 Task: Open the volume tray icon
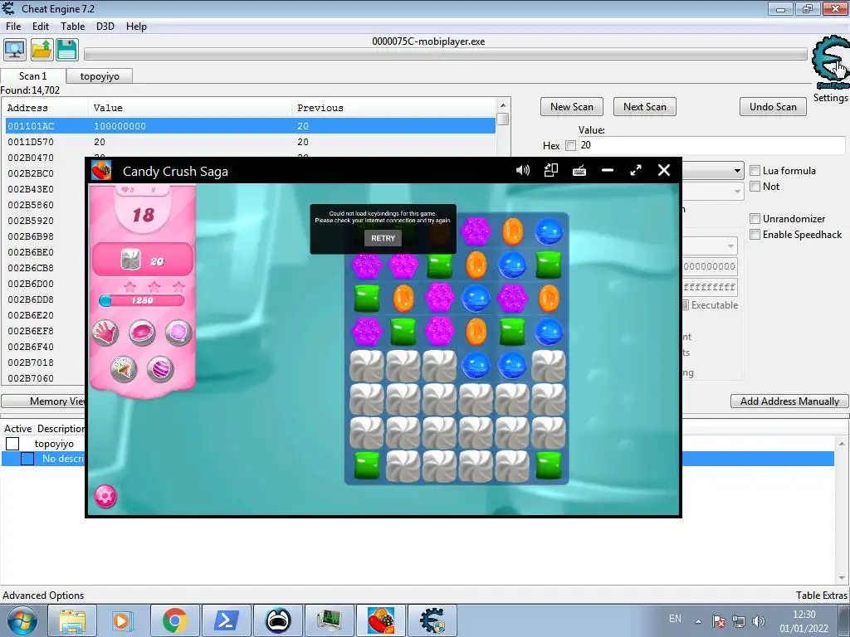[759, 620]
